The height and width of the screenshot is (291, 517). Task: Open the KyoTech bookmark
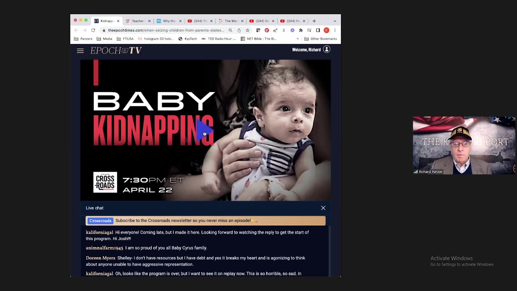(187, 39)
